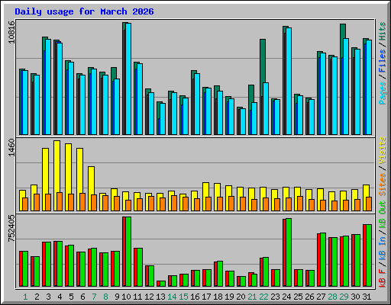Click the green kB Out bar for day 31
391x305 pixels.
point(369,255)
